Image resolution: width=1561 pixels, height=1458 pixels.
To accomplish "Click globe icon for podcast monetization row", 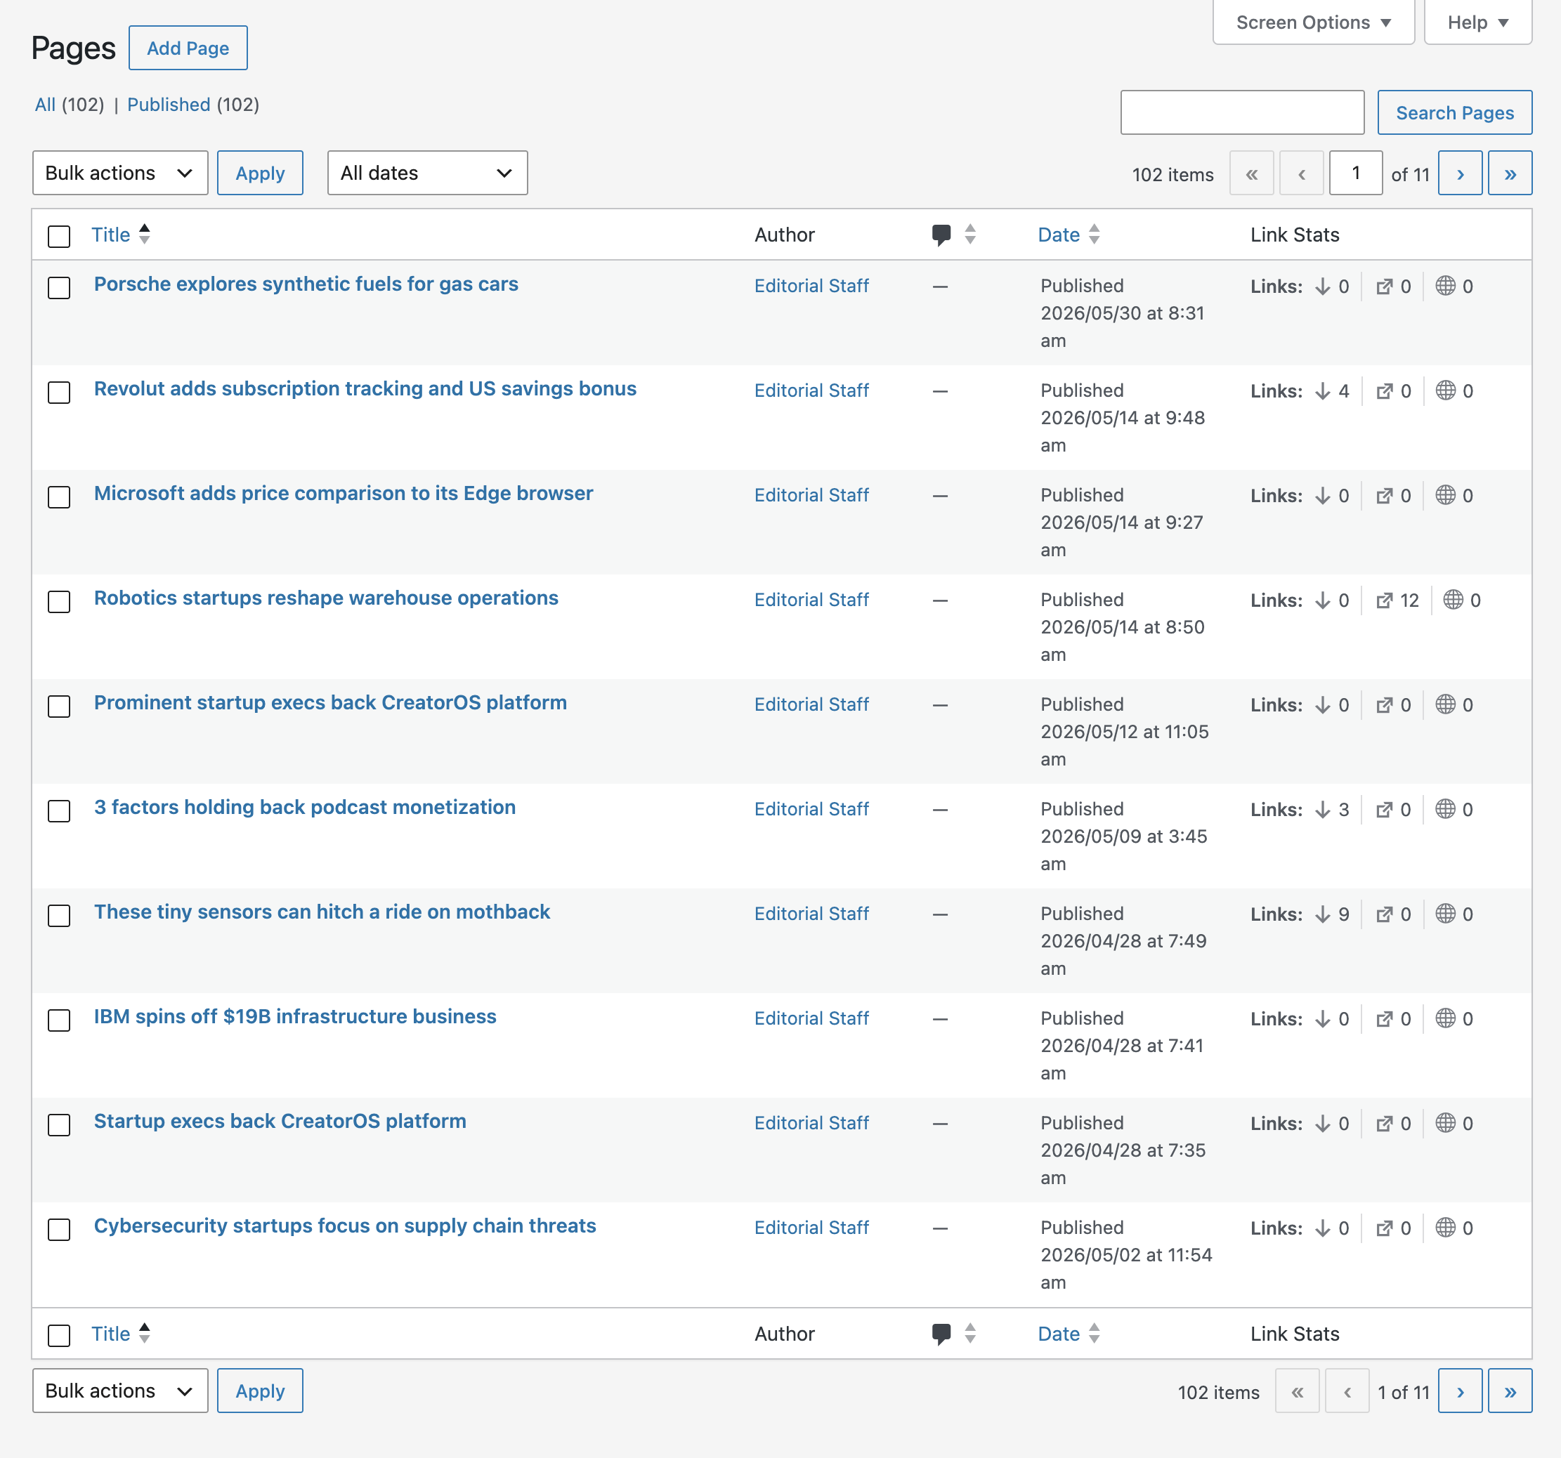I will (x=1446, y=810).
